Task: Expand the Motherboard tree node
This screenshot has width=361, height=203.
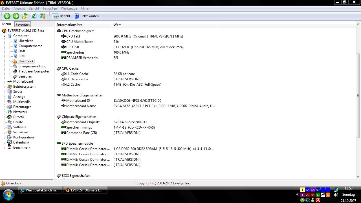Action: tap(5, 82)
